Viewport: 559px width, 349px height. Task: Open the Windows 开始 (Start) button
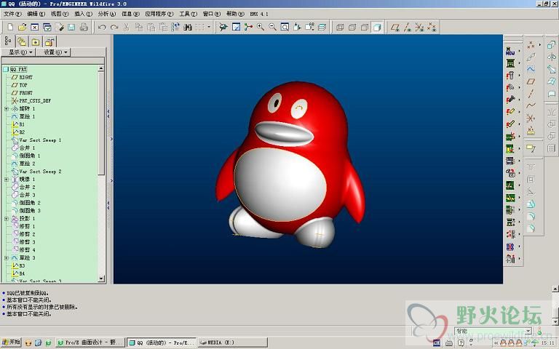tap(12, 342)
